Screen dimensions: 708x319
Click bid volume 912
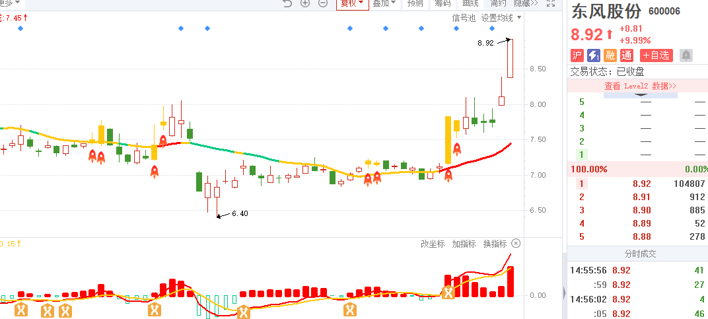tap(697, 197)
